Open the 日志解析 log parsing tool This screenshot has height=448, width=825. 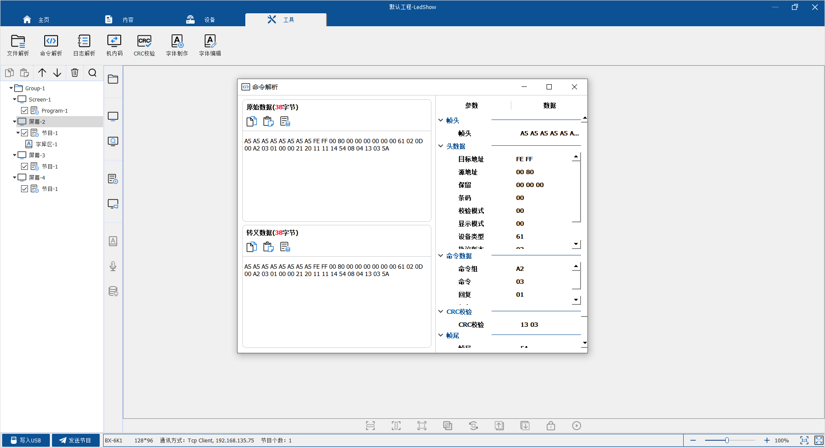pos(84,45)
